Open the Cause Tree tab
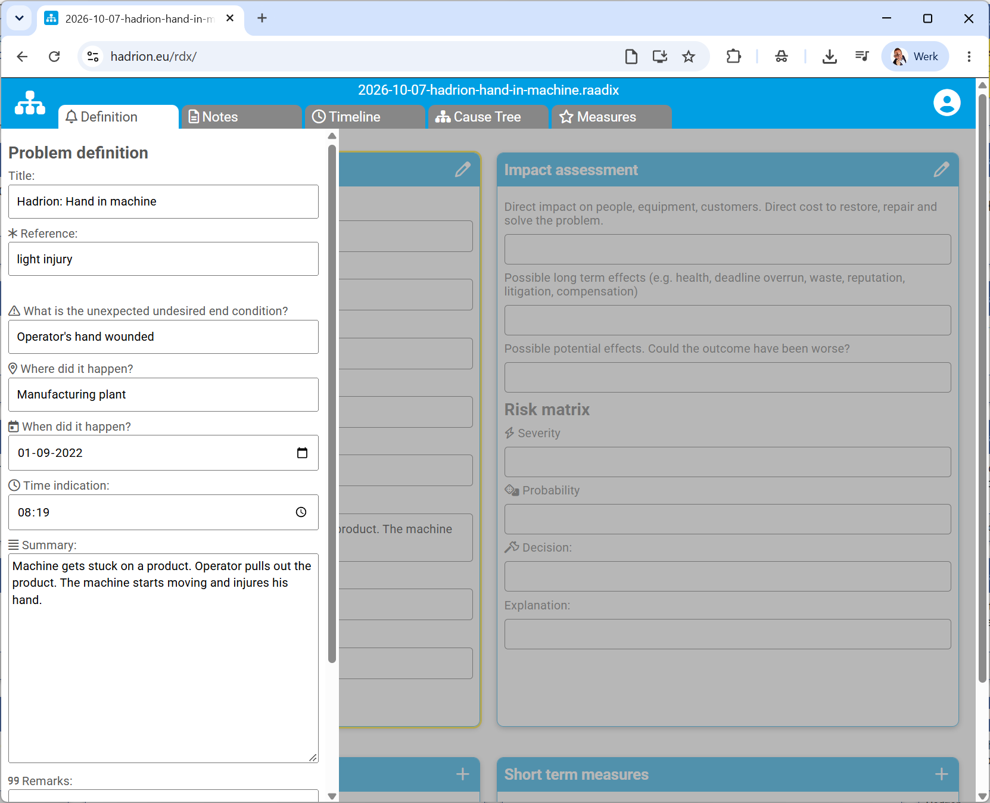This screenshot has height=803, width=990. click(488, 117)
